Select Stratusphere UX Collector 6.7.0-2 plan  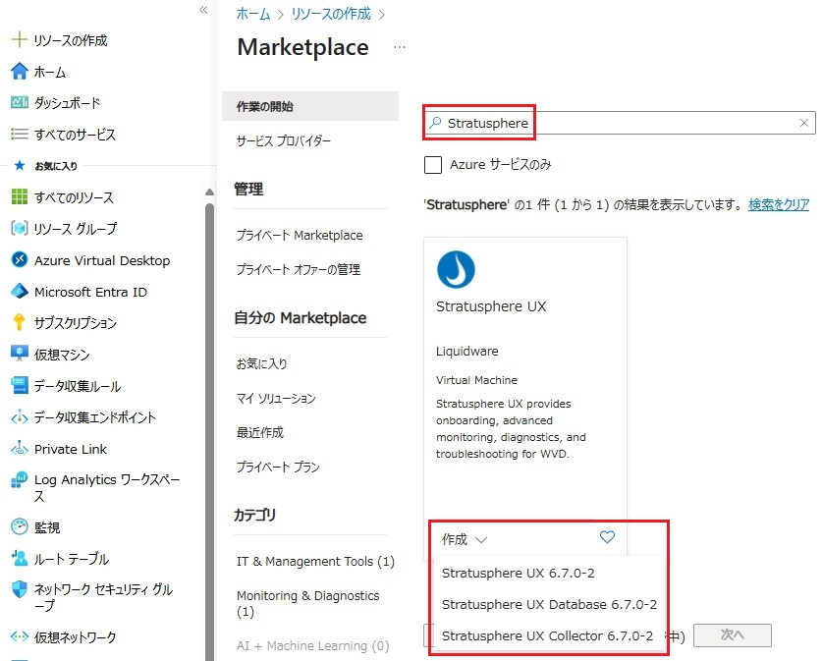pos(549,635)
